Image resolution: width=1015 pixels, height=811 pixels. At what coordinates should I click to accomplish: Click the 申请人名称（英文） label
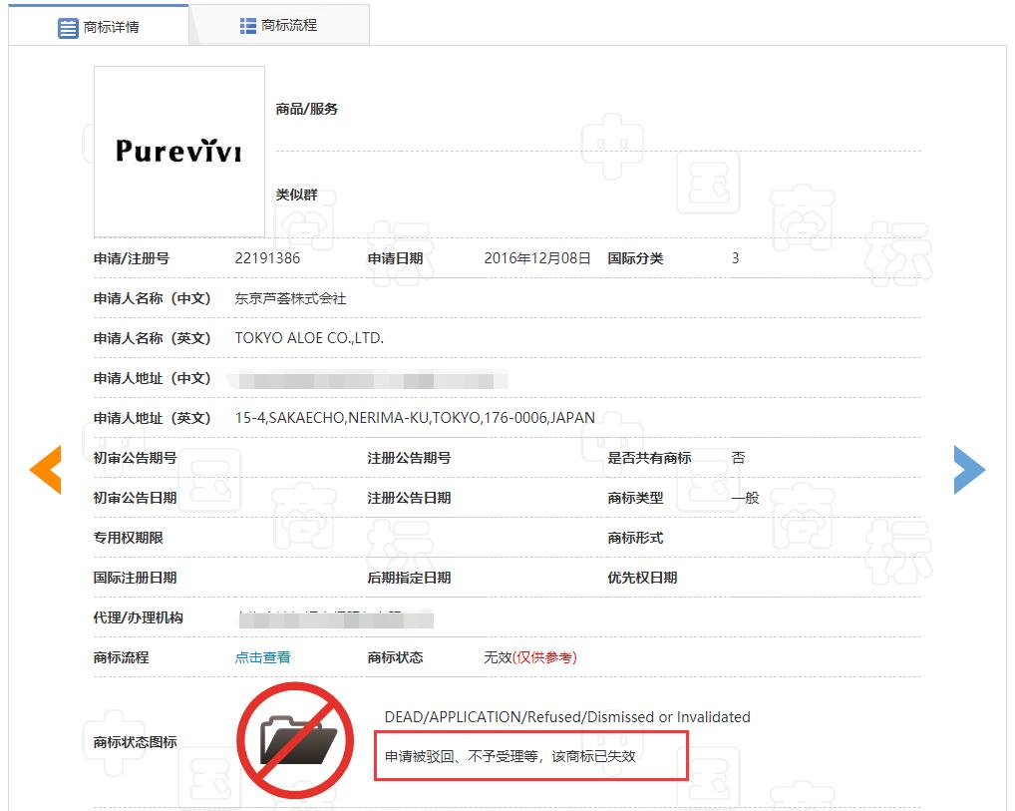pyautogui.click(x=153, y=338)
